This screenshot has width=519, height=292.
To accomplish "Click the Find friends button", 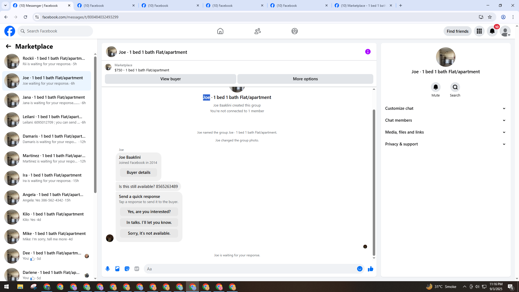I will (x=458, y=31).
